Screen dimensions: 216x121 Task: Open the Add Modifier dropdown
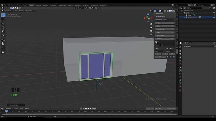coord(199,46)
